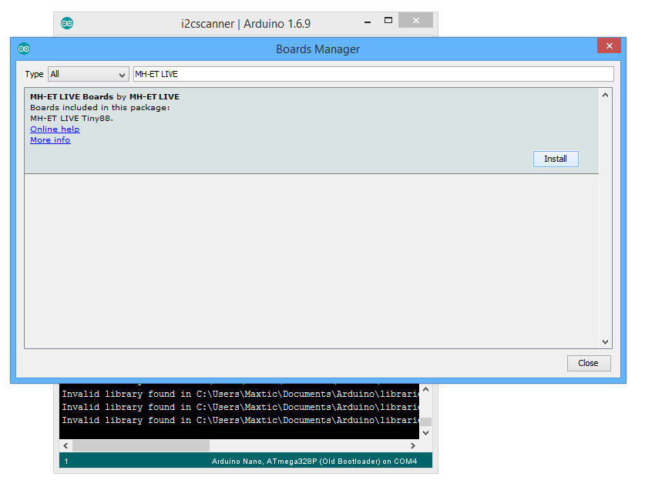Click the Arduino Nano board status bar text
The image size is (645, 487).
(x=314, y=462)
